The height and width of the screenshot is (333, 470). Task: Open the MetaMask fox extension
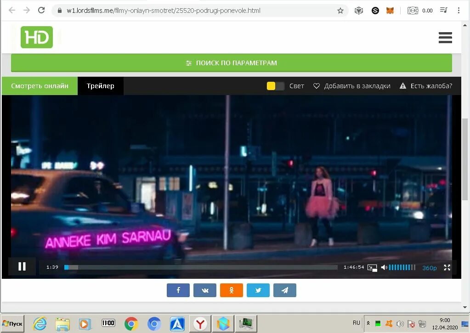[390, 11]
